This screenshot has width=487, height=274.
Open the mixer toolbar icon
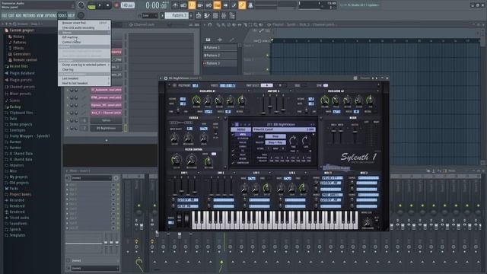coord(224,15)
